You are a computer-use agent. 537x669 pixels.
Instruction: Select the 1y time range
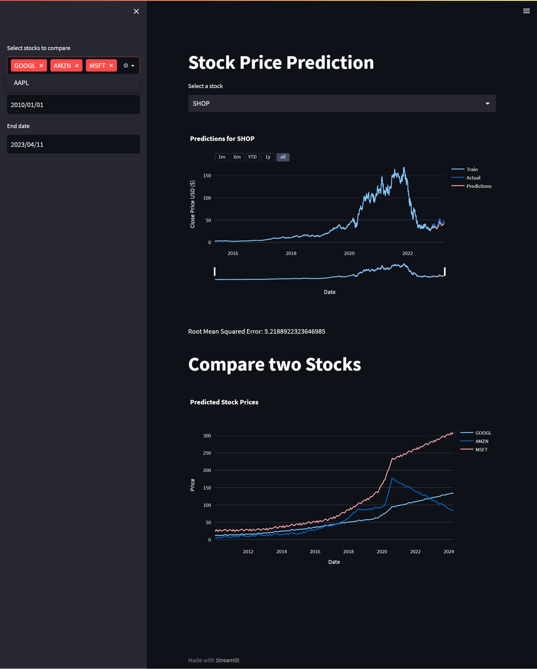pyautogui.click(x=267, y=157)
